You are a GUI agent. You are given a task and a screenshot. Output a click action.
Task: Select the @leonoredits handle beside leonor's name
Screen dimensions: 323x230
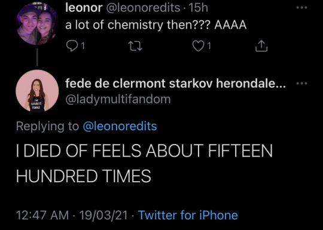coord(143,8)
